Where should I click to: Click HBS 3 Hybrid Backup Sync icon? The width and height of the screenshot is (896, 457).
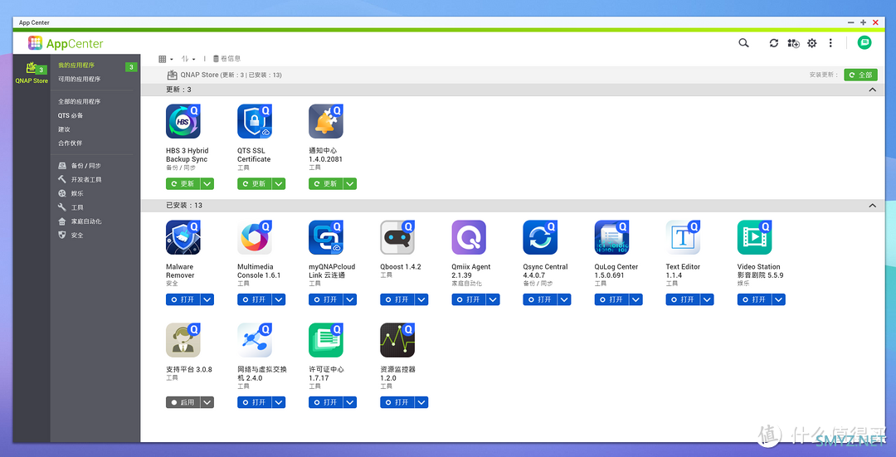[183, 121]
